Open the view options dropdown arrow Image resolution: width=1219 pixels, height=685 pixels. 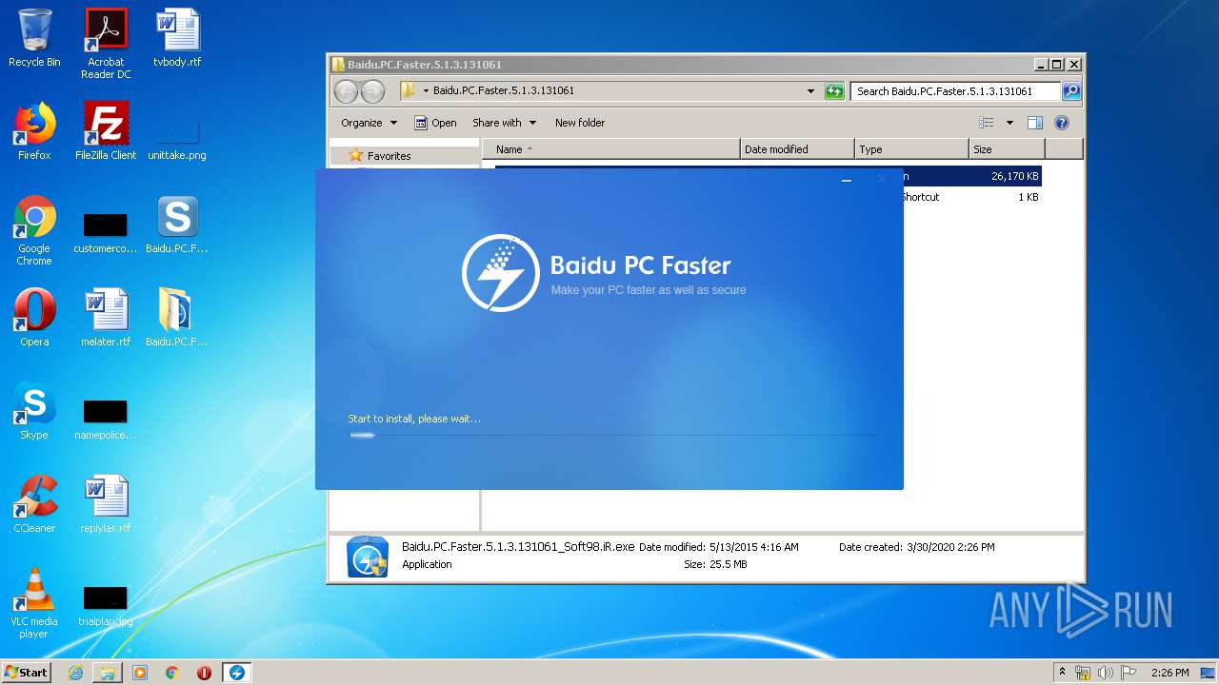pyautogui.click(x=1009, y=123)
